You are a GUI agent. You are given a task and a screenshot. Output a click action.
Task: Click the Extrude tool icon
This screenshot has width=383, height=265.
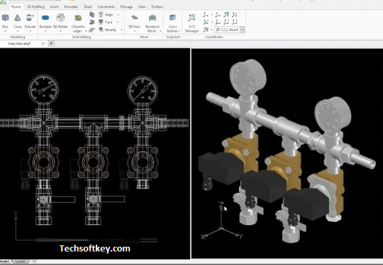[30, 18]
